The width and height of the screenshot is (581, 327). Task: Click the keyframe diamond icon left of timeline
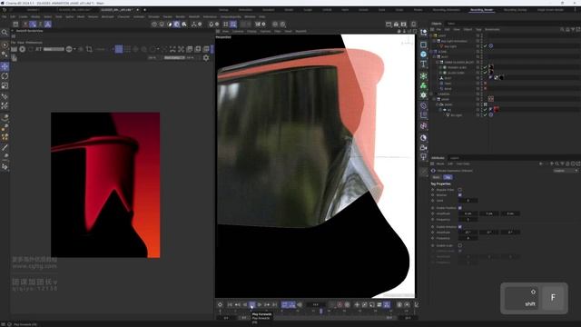(x=220, y=305)
